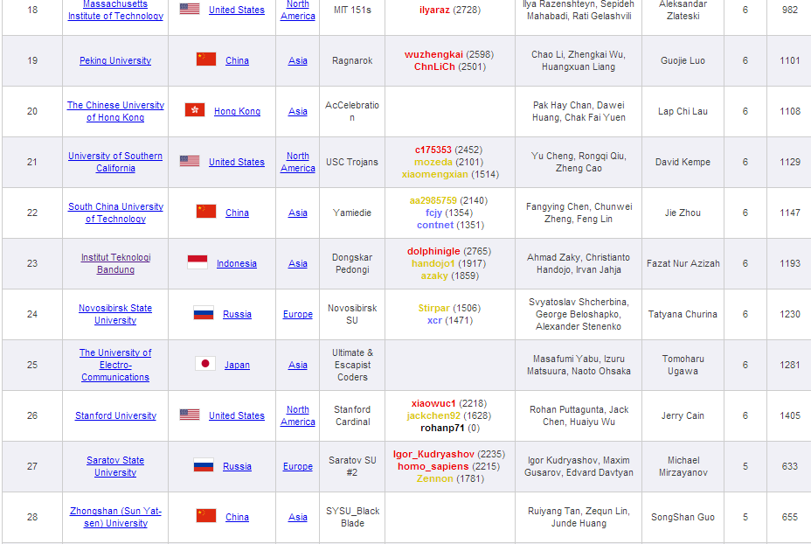The image size is (811, 544).
Task: Follow North America link in USC row
Action: (x=297, y=162)
